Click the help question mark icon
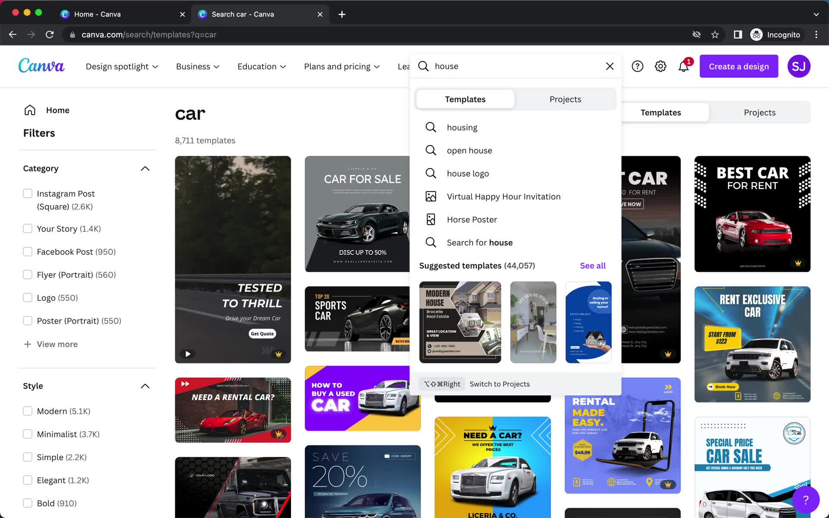The height and width of the screenshot is (518, 829). point(637,66)
